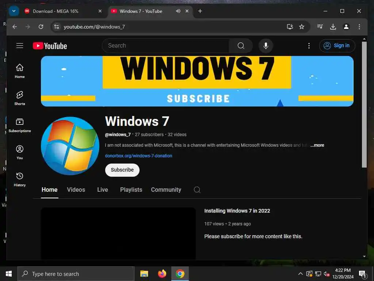Open Subscriptions in the sidebar
Screen dimensions: 374x281
[20, 125]
